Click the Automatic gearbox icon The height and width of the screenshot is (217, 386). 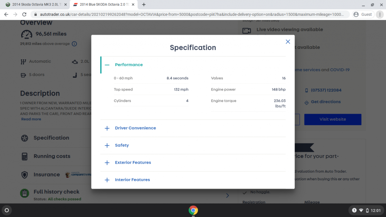click(23, 62)
